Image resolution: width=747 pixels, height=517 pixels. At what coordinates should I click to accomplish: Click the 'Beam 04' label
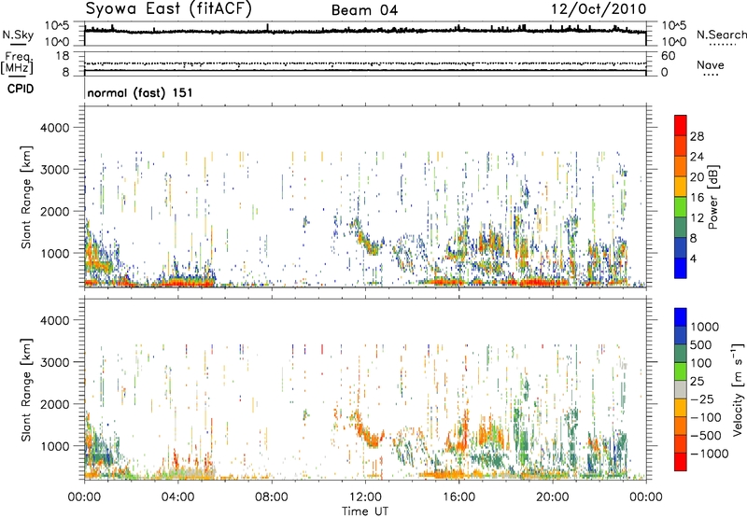click(x=364, y=10)
